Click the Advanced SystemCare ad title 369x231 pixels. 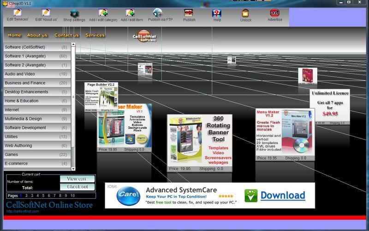click(181, 190)
